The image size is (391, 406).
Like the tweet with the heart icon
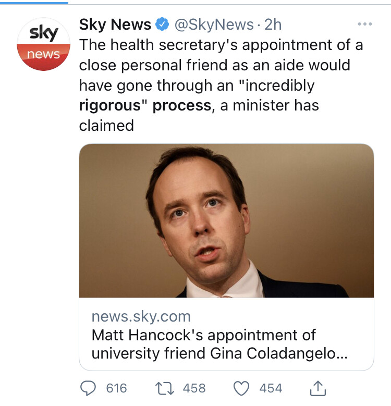[x=241, y=388]
